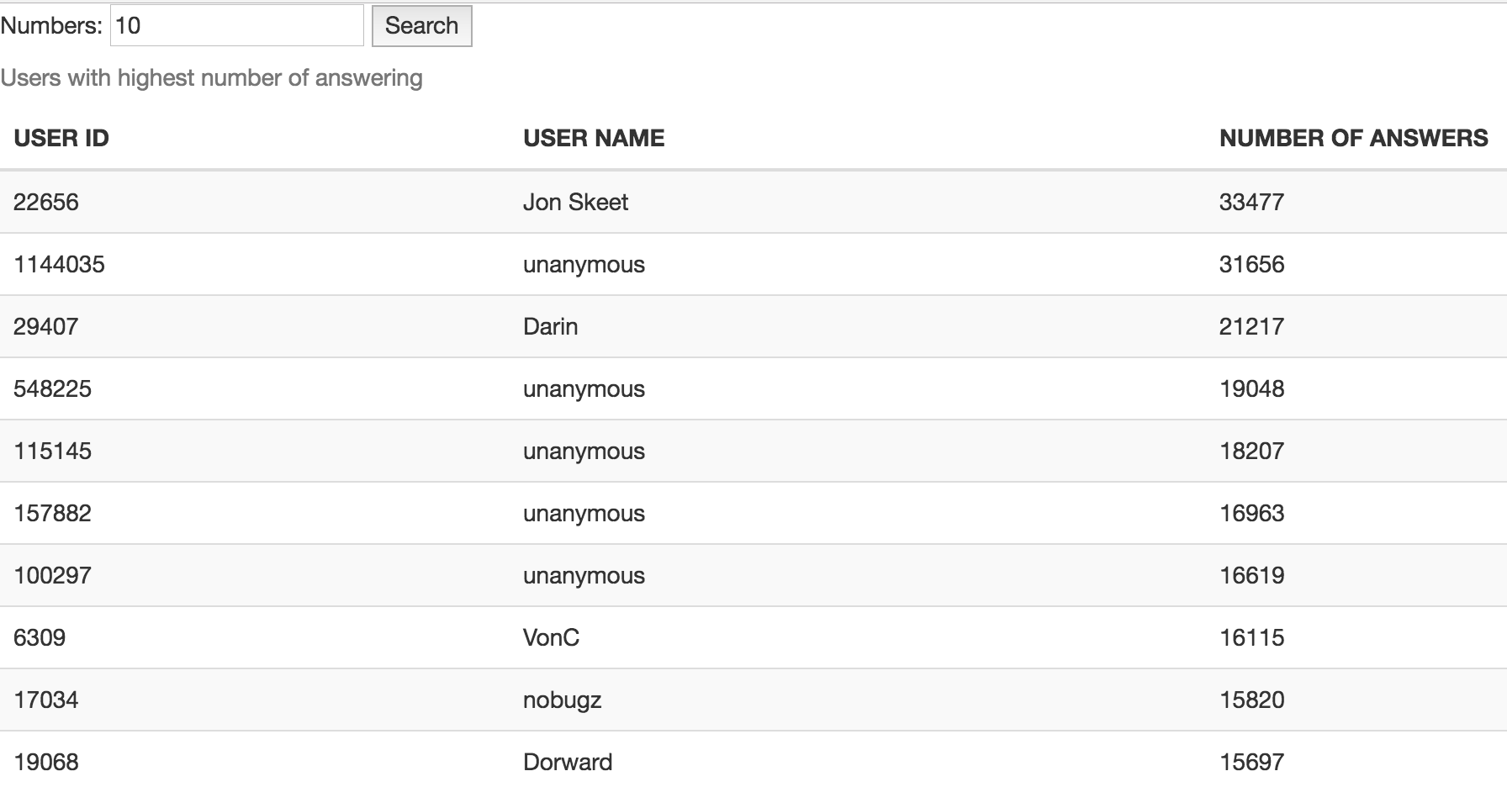Select the nobugz user name cell
The height and width of the screenshot is (787, 1507).
(562, 700)
